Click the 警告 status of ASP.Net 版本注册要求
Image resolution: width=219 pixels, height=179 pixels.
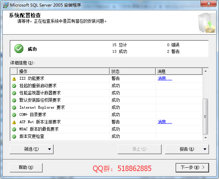click(116, 122)
